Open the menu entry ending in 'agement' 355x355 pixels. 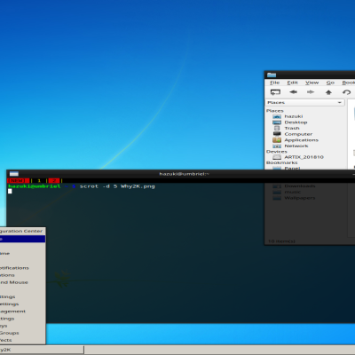[x=22, y=312]
